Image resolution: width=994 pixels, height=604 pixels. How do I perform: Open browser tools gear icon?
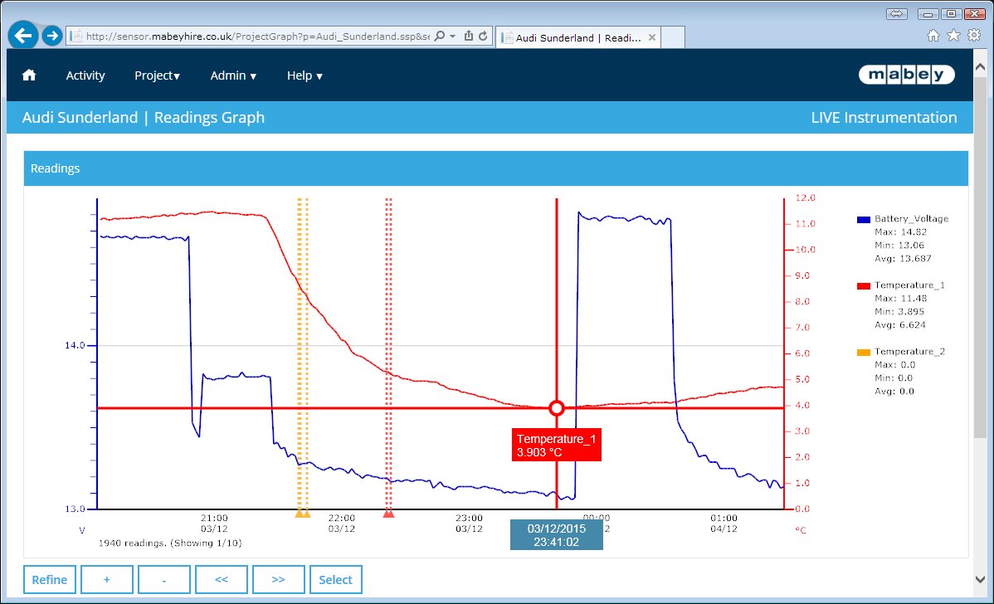pyautogui.click(x=974, y=36)
